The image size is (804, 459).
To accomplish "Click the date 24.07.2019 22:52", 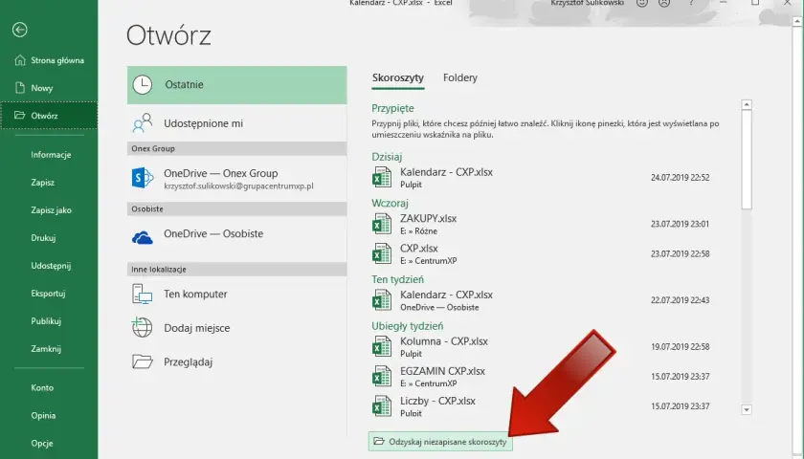I will (680, 178).
